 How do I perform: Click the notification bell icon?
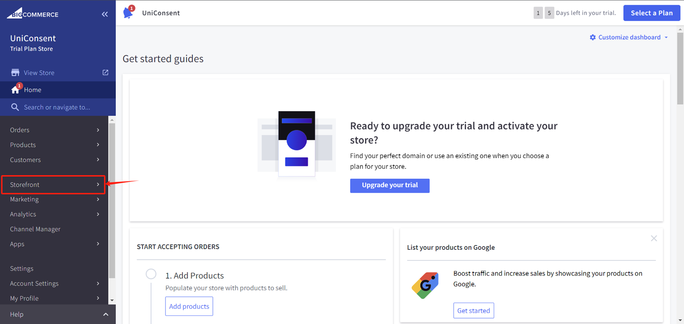128,12
